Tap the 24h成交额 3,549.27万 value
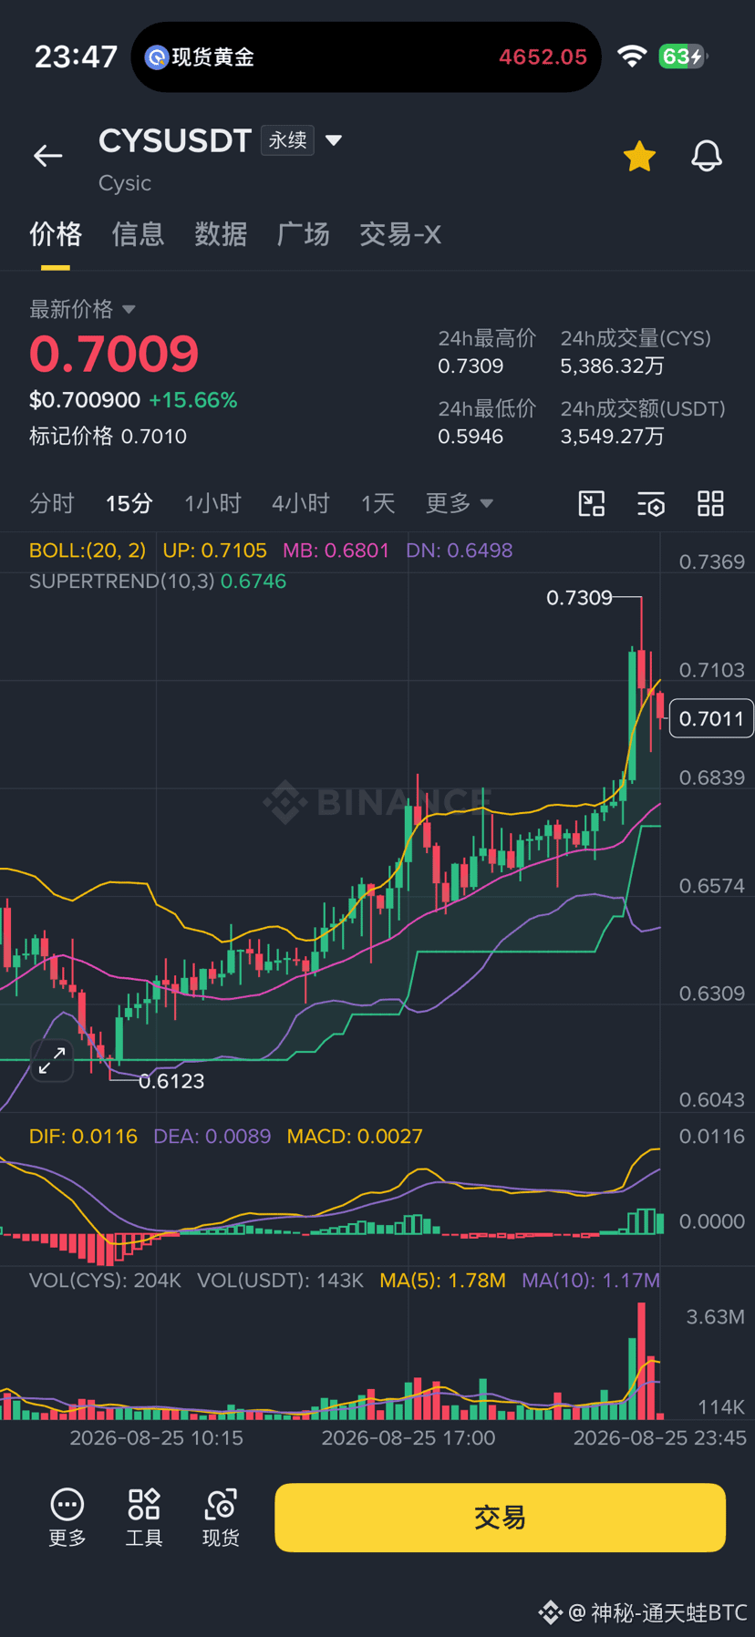The height and width of the screenshot is (1637, 755). [612, 437]
